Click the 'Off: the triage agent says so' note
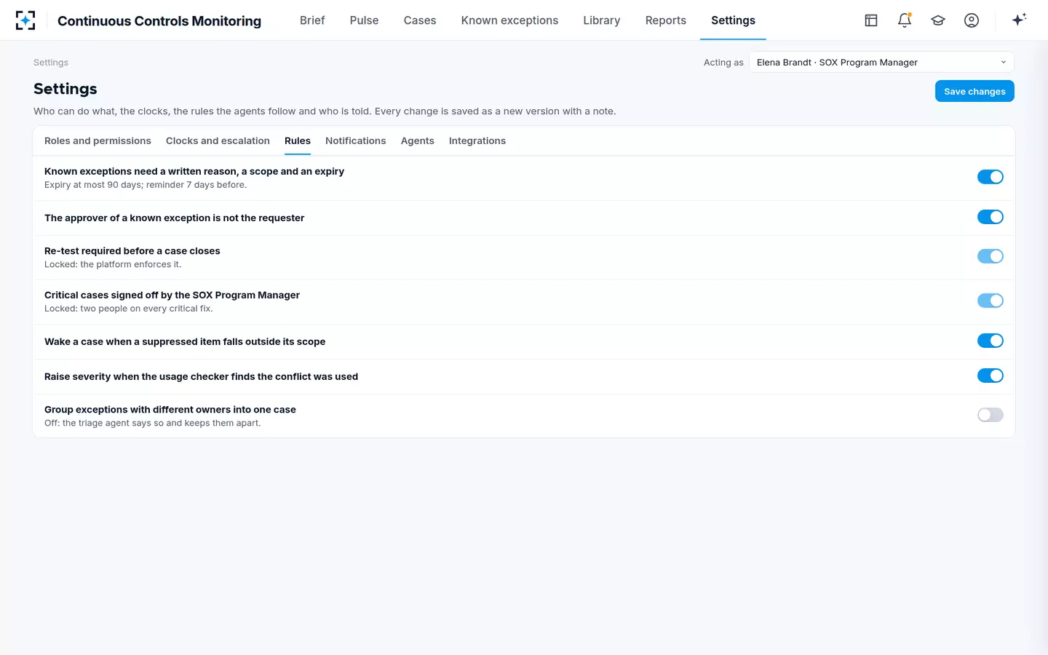The height and width of the screenshot is (655, 1048). (152, 423)
